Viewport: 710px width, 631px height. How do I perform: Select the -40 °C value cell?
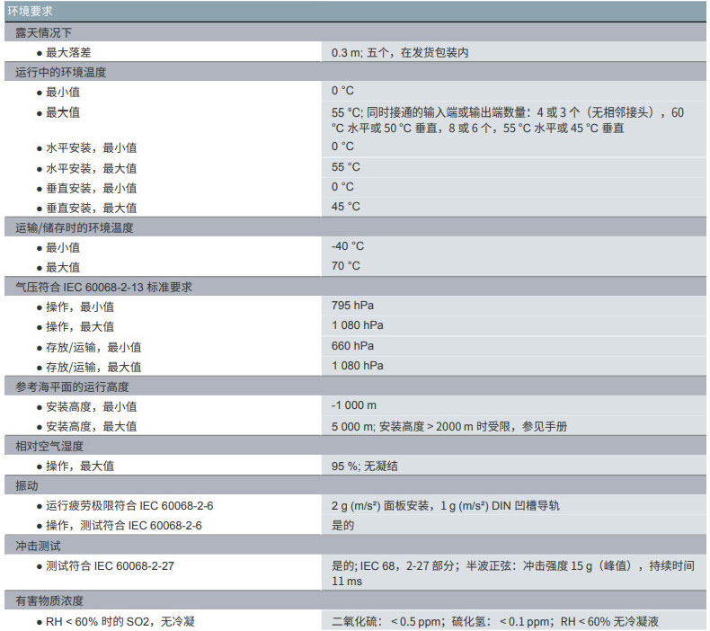(348, 246)
